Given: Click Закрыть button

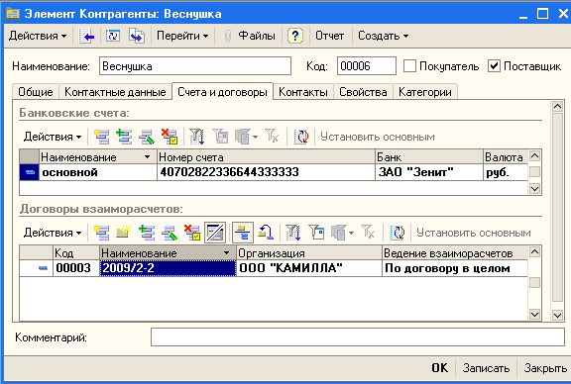Looking at the screenshot, I should [x=545, y=368].
